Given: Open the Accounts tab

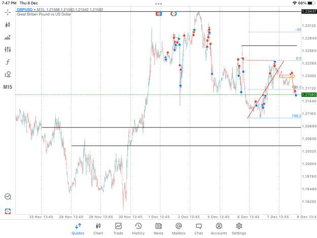Looking at the screenshot, I should pos(219,229).
